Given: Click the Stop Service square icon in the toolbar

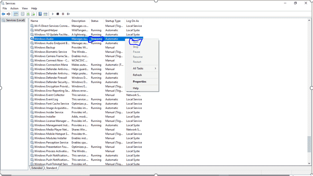Looking at the screenshot, I should (58, 14).
